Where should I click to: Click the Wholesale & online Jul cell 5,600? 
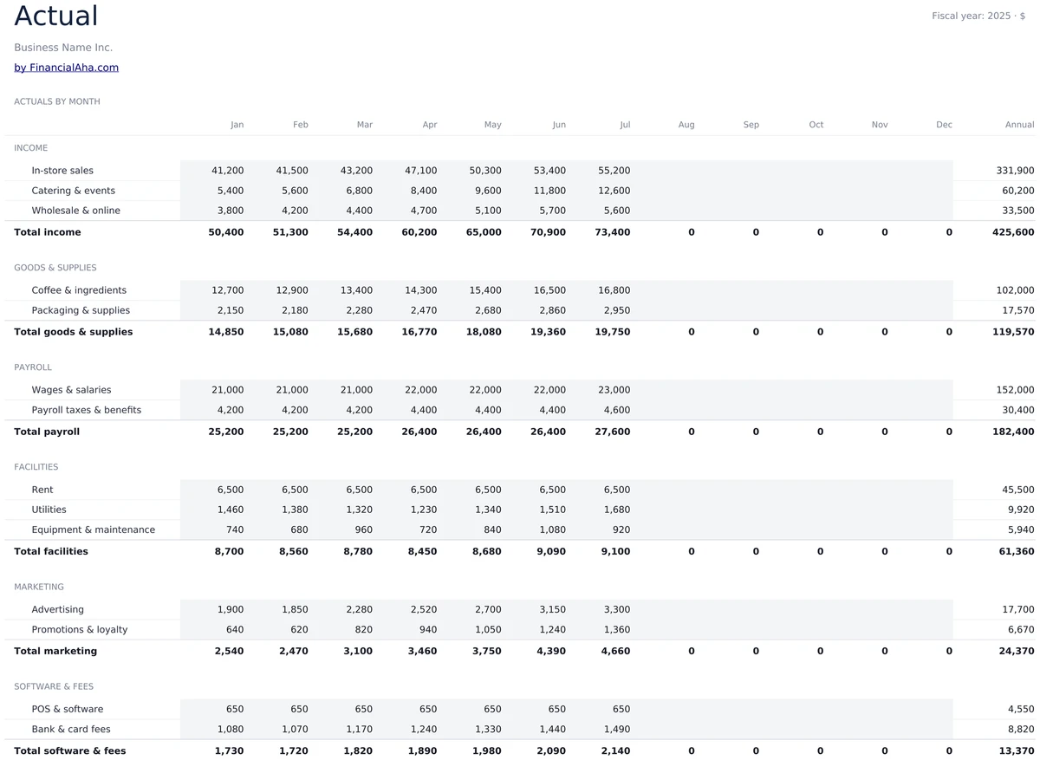click(x=600, y=211)
